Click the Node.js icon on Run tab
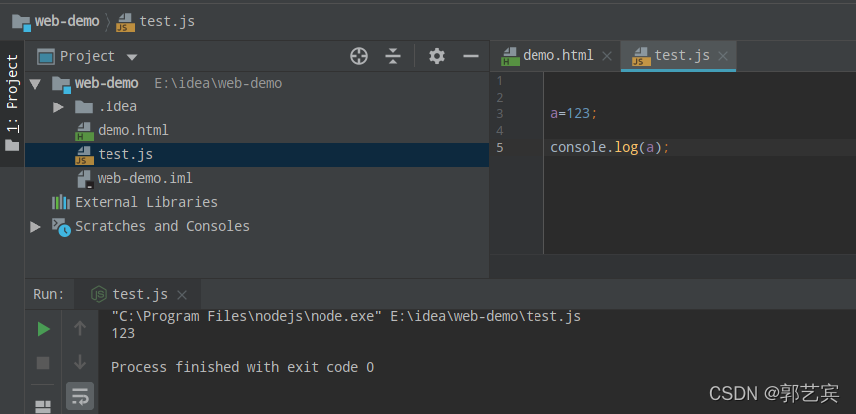This screenshot has height=414, width=856. (x=99, y=294)
